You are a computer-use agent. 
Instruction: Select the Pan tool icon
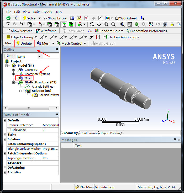tap(99, 24)
